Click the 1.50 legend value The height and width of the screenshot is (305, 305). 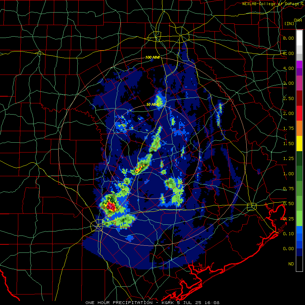point(288,144)
